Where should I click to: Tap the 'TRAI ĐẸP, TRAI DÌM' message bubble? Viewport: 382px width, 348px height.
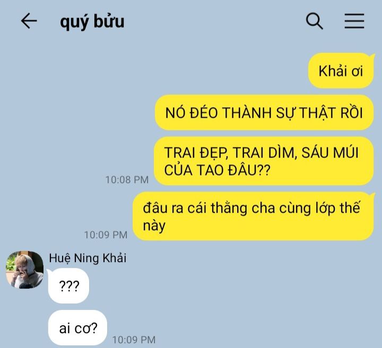click(264, 161)
